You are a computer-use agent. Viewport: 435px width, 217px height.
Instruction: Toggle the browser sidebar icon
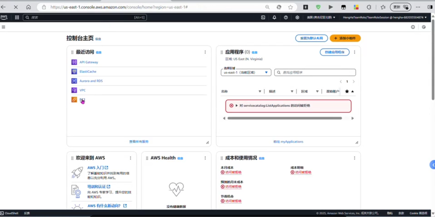coord(430,7)
